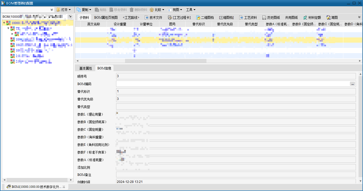This screenshot has width=363, height=191.
Task: Select the BOM(10000.1000.00 bottom editor tab
Action: pyautogui.click(x=37, y=187)
